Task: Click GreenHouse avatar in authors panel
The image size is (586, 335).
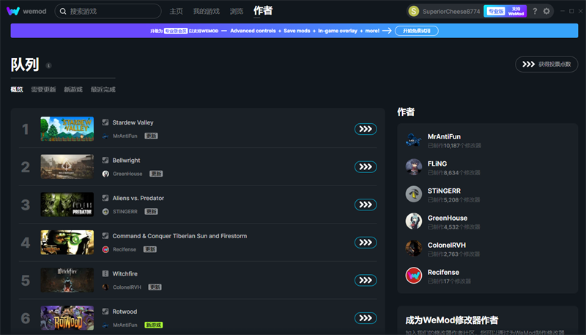Action: click(x=414, y=221)
